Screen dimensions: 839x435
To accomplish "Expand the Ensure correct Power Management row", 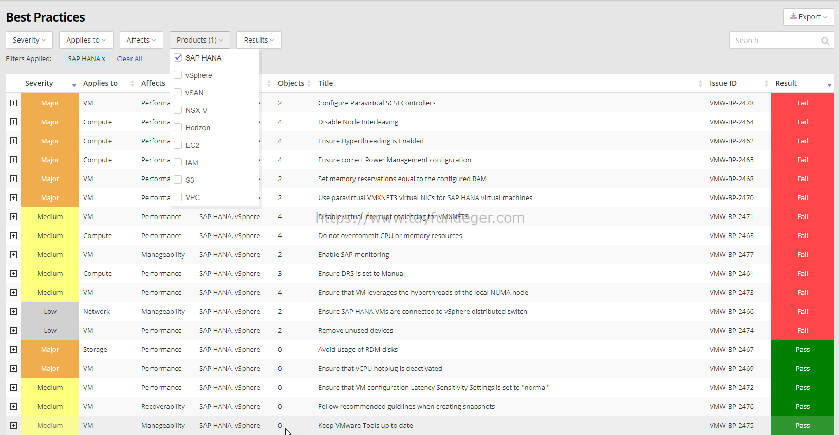I will click(13, 160).
